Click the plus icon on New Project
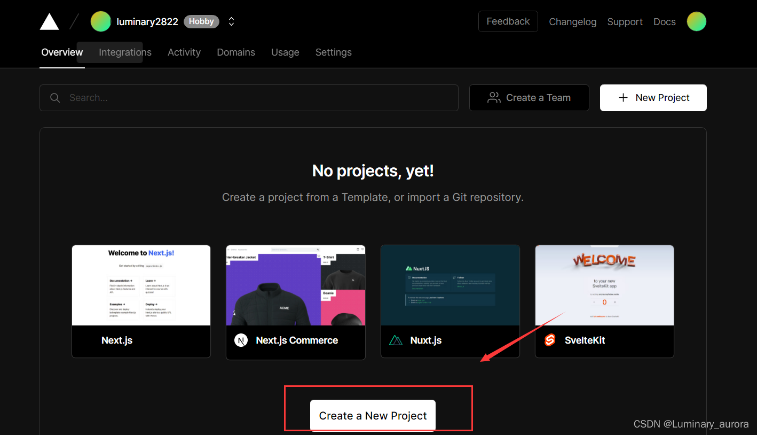Image resolution: width=757 pixels, height=435 pixels. click(623, 98)
